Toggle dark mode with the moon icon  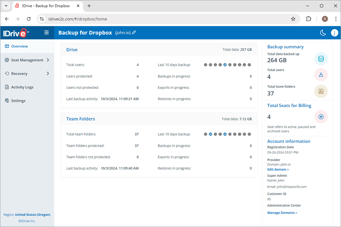323,33
